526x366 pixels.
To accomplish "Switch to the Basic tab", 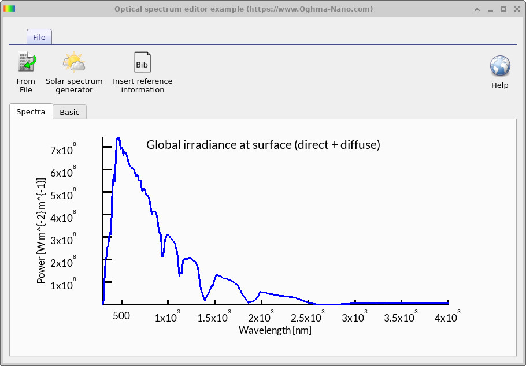I will [69, 112].
